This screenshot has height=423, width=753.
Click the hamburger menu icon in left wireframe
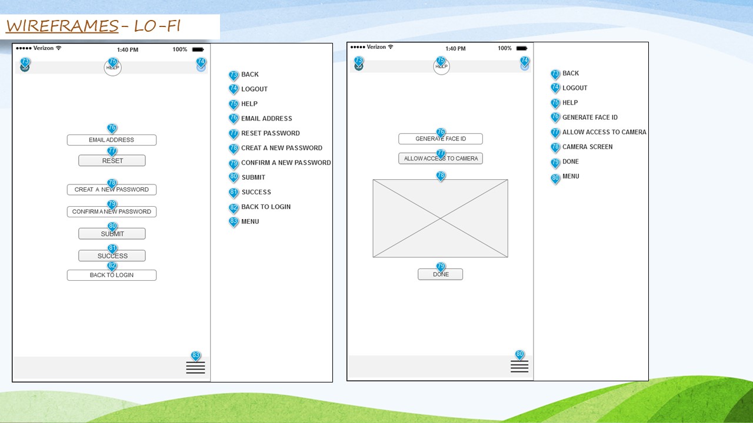tap(195, 368)
